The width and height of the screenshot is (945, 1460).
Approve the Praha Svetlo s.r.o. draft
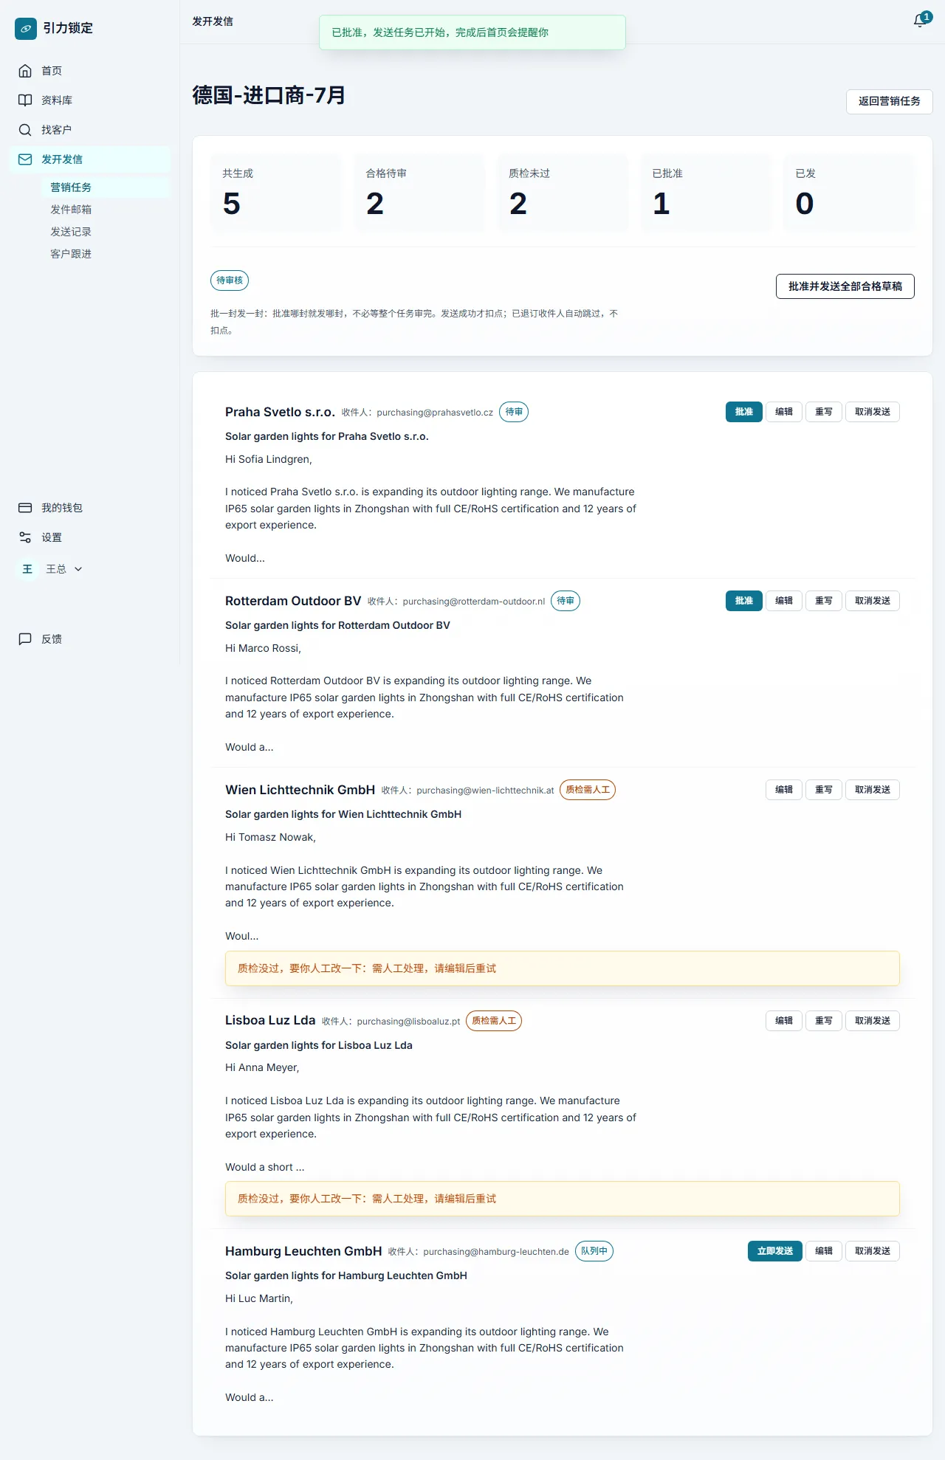(744, 412)
